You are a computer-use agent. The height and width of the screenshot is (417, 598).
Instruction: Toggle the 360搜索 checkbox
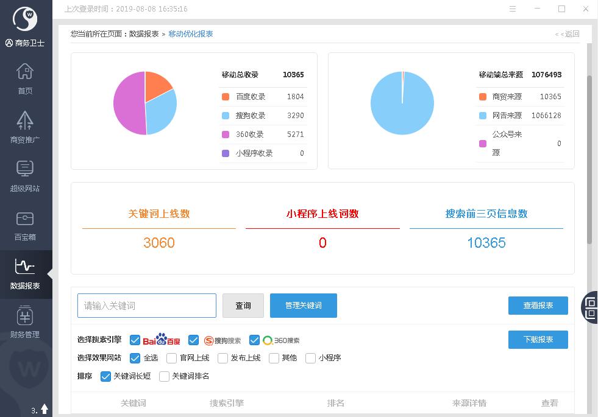tap(255, 340)
